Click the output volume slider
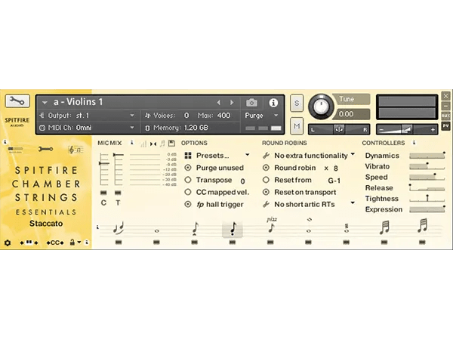 point(407,129)
